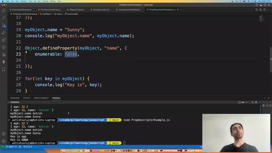
Task: Open the PROBLEMS panel tab
Action: (x=15, y=98)
